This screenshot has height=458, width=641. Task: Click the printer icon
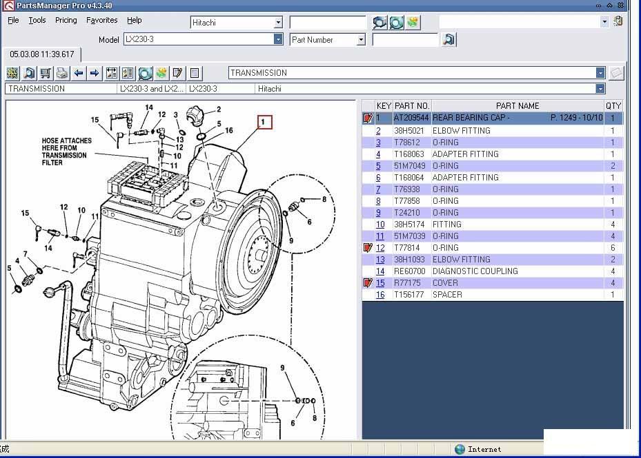pyautogui.click(x=62, y=73)
